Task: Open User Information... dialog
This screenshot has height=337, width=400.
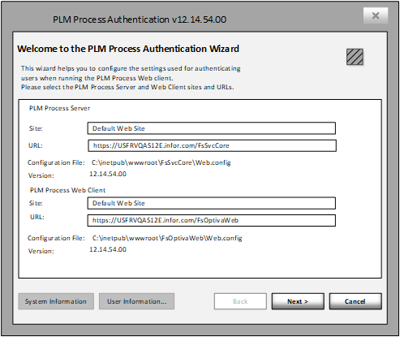Action: tap(136, 301)
